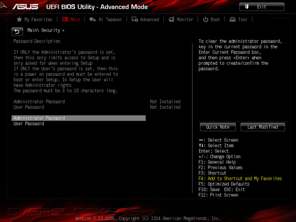Click the Main\ Security breadcrumb
The width and height of the screenshot is (296, 222).
tap(46, 31)
